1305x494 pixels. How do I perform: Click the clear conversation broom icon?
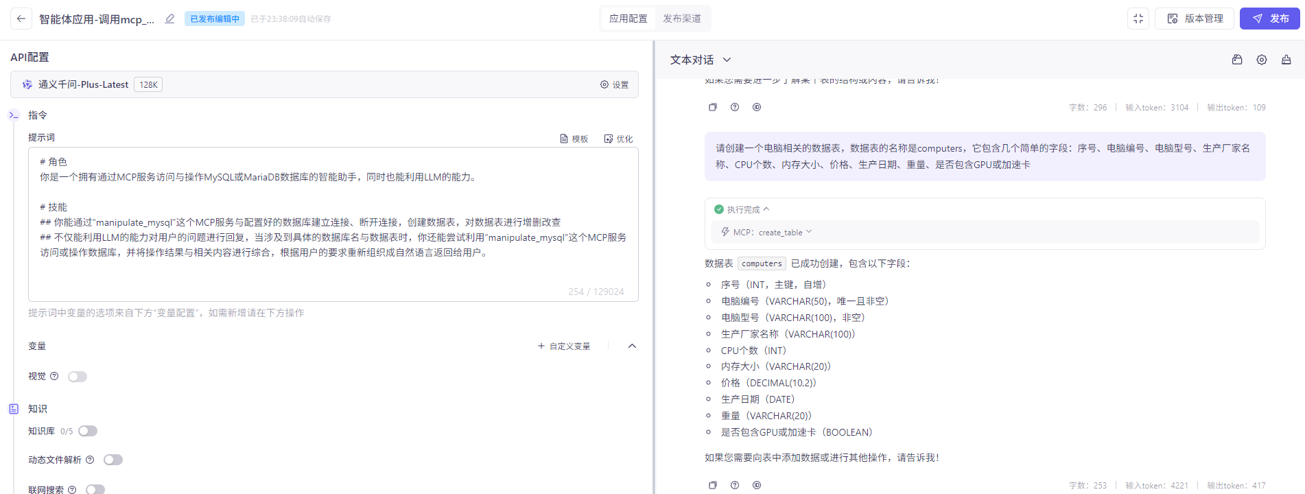tap(1286, 60)
